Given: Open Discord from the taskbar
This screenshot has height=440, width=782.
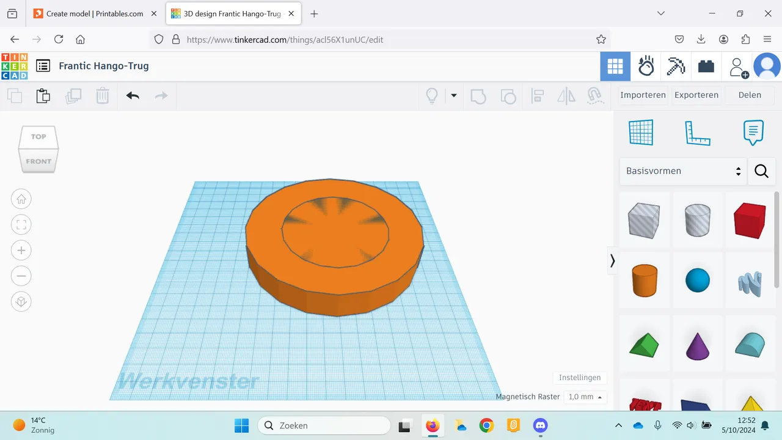Looking at the screenshot, I should (x=540, y=425).
